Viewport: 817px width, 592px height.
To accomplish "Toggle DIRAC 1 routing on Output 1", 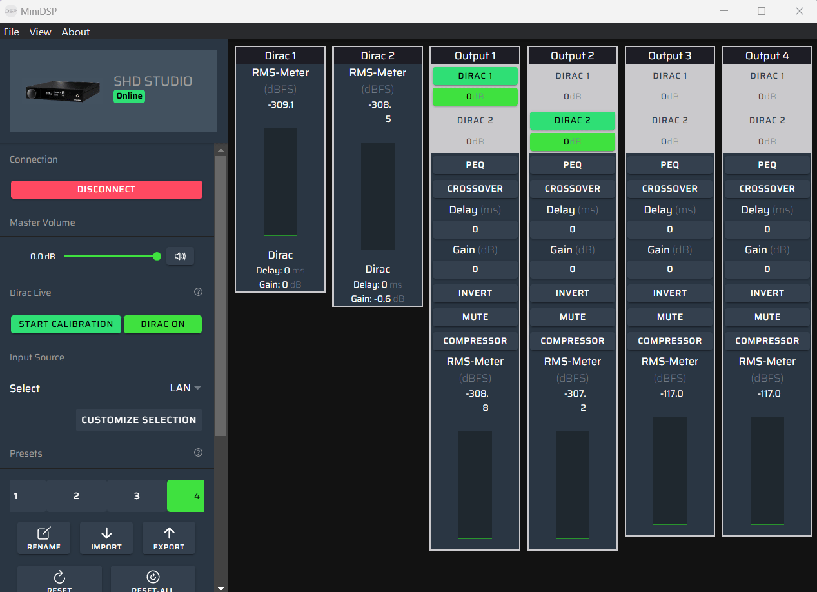I will (475, 75).
